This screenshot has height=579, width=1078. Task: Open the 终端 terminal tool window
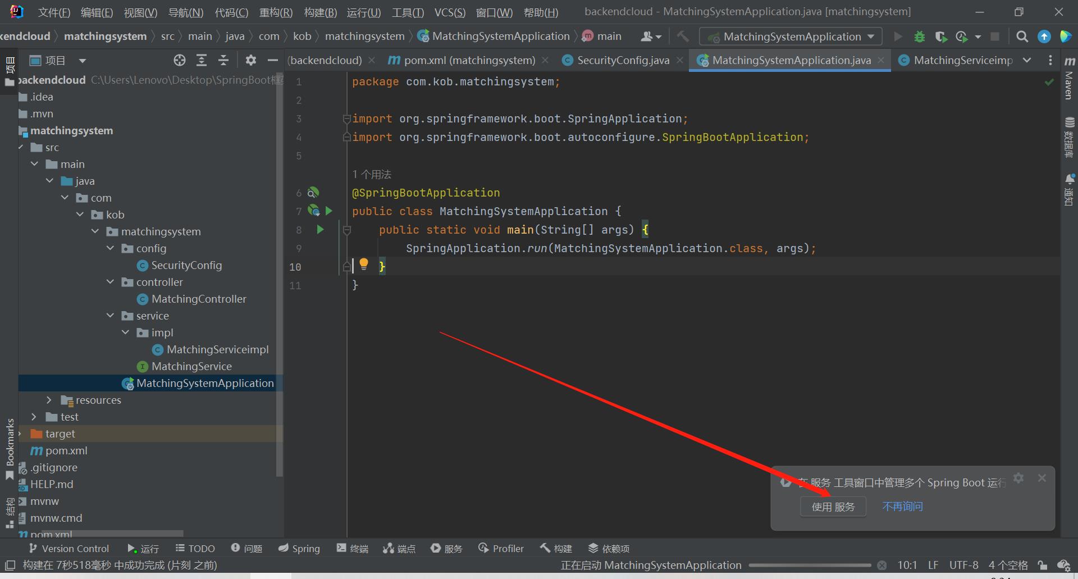(x=353, y=549)
